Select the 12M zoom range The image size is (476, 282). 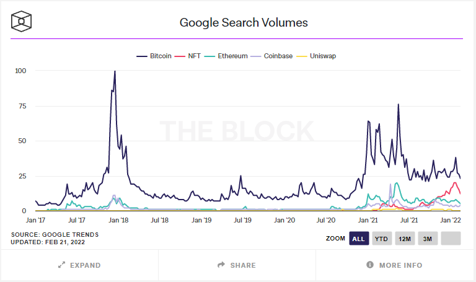(405, 239)
